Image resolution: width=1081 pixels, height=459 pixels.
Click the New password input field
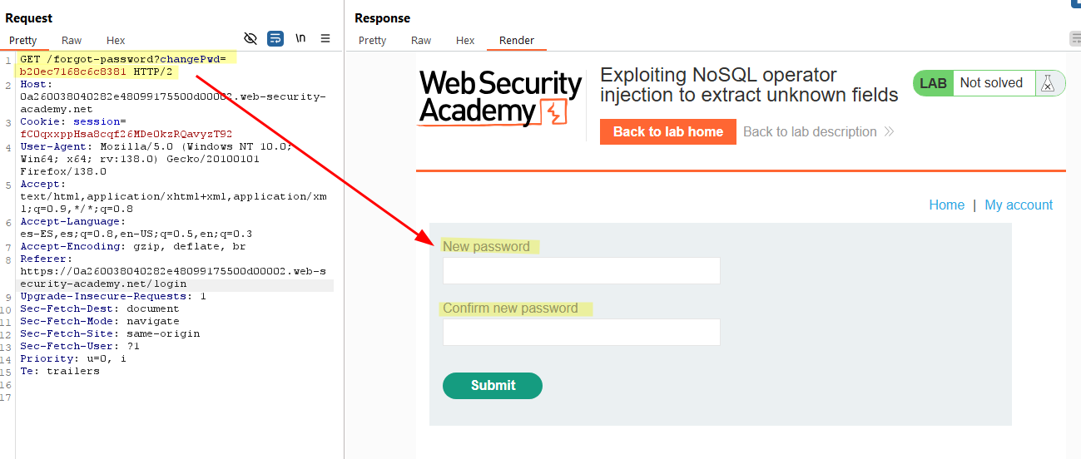pyautogui.click(x=582, y=270)
